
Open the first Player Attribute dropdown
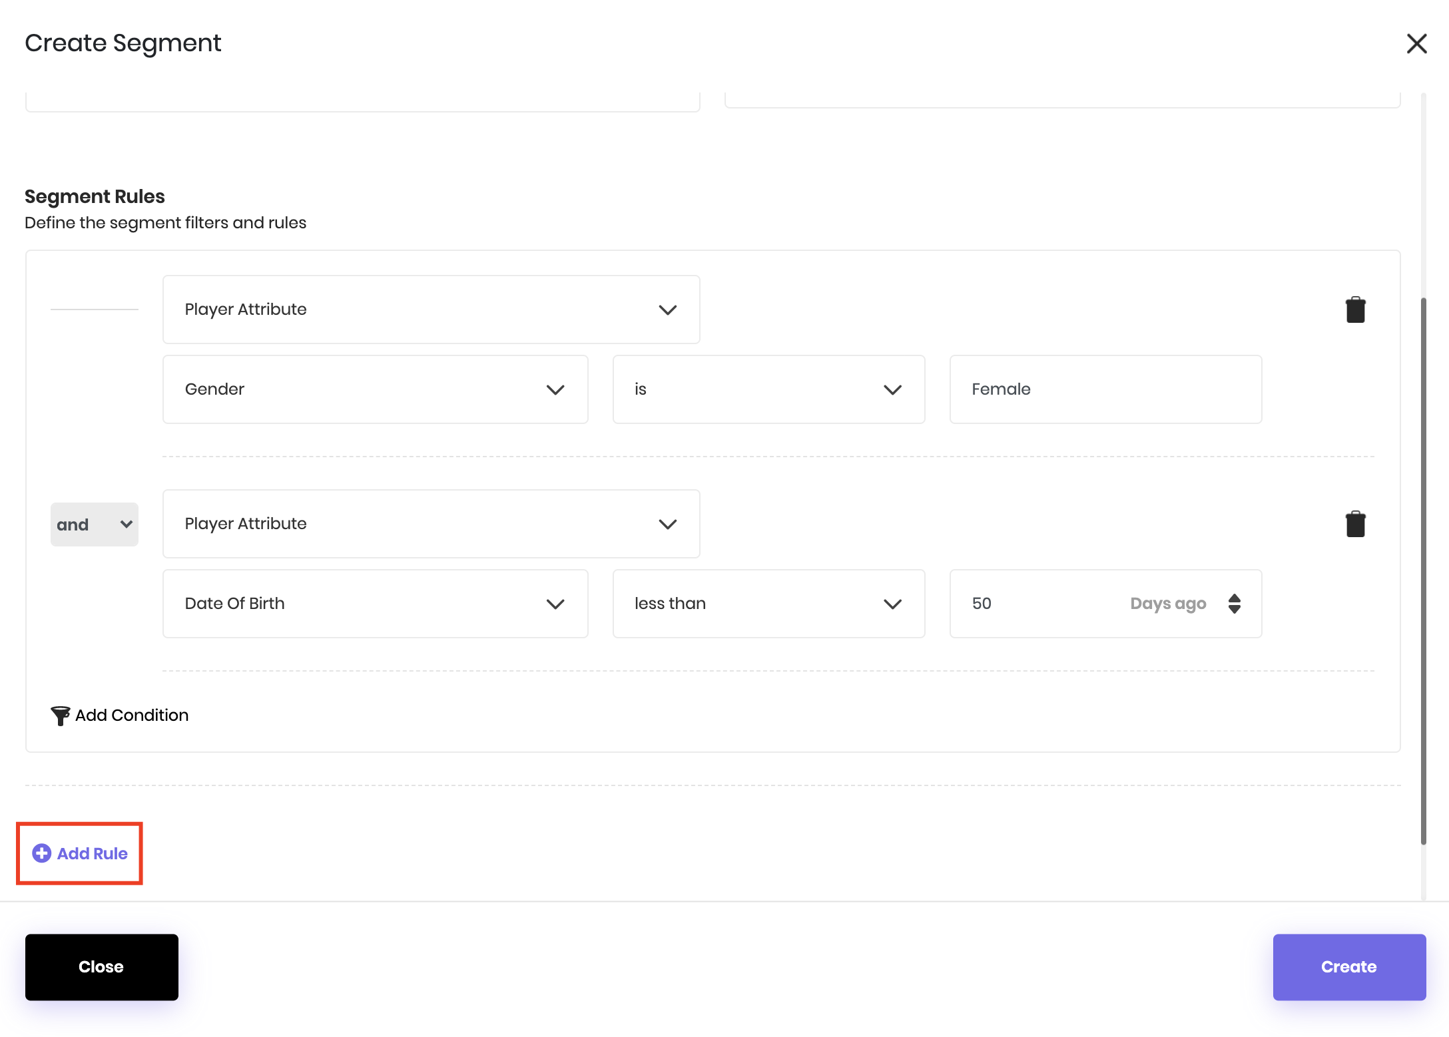(x=431, y=310)
